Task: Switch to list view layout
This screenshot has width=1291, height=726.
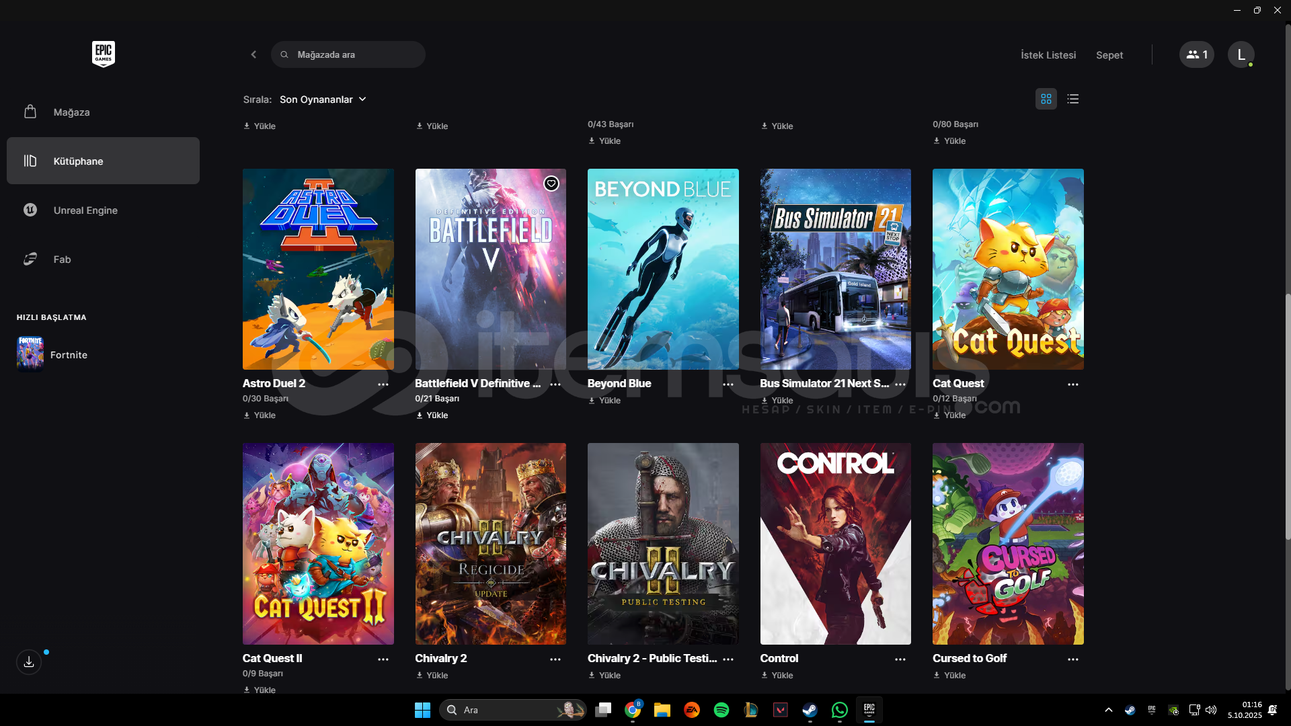Action: pyautogui.click(x=1072, y=99)
